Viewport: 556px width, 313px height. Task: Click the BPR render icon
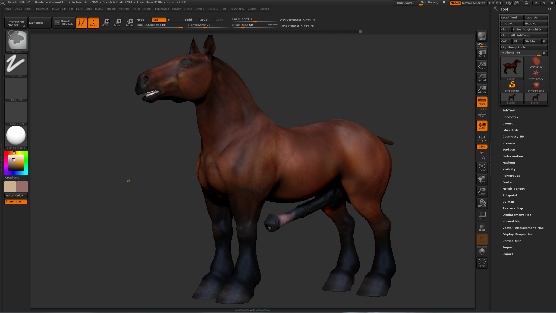482,36
